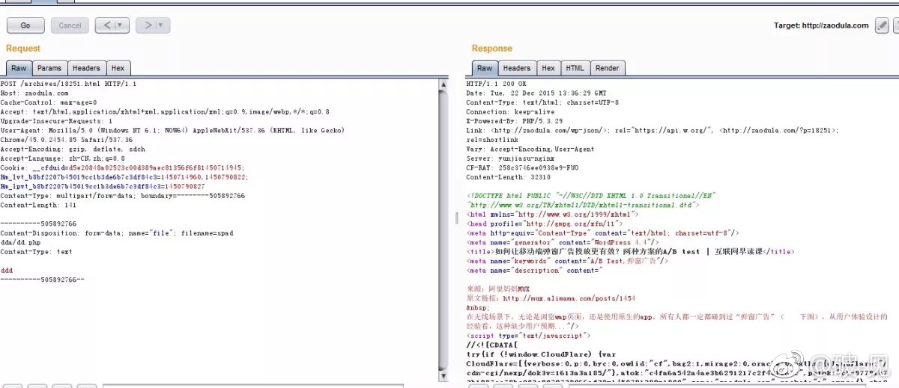The width and height of the screenshot is (899, 388).
Task: Open the request Hex tab
Action: click(x=118, y=68)
